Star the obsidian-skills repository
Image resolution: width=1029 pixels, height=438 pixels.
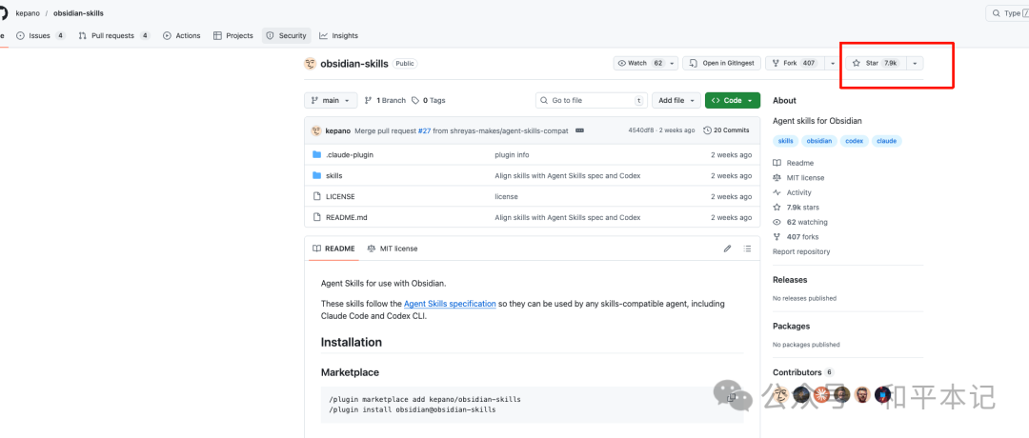point(877,64)
